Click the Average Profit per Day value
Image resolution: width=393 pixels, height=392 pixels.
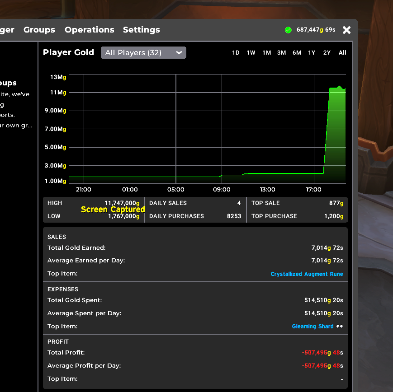click(x=322, y=366)
